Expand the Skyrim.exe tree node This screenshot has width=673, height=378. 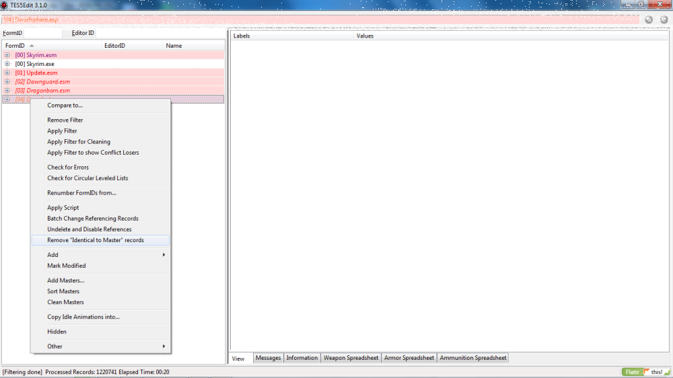pos(7,64)
